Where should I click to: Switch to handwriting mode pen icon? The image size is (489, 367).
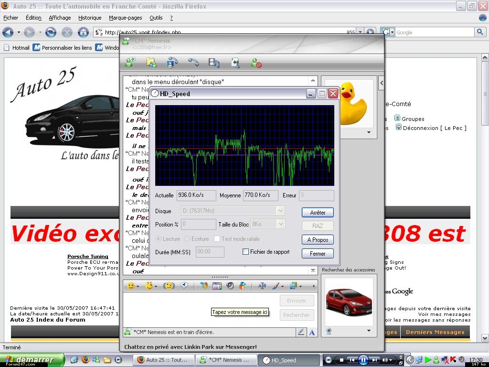click(x=301, y=332)
